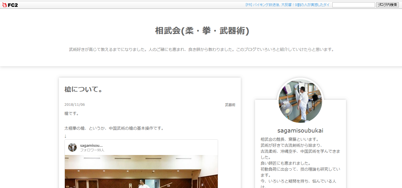This screenshot has width=402, height=188.
Task: Click the small avatar in Instagram embed
Action: 72,147
